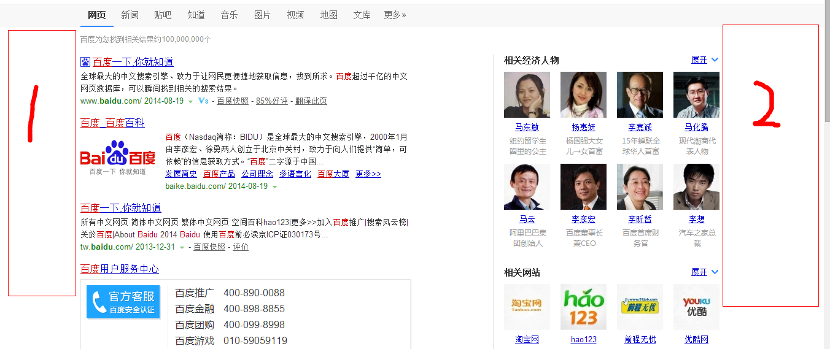Screen dimensions: 830x349
Task: Open the tw.baidu.com result title 百度一下,你就知道
Action: point(121,208)
